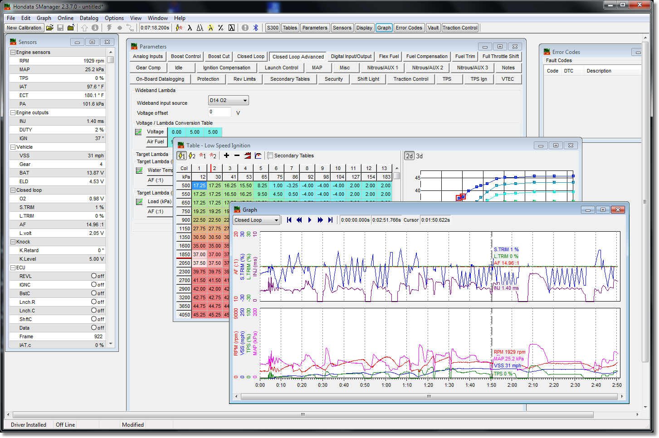This screenshot has width=659, height=438.
Task: Click the save floppy disk icon
Action: pos(60,28)
